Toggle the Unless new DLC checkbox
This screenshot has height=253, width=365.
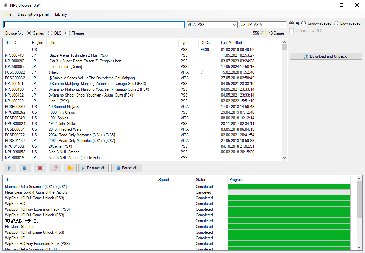pyautogui.click(x=306, y=31)
